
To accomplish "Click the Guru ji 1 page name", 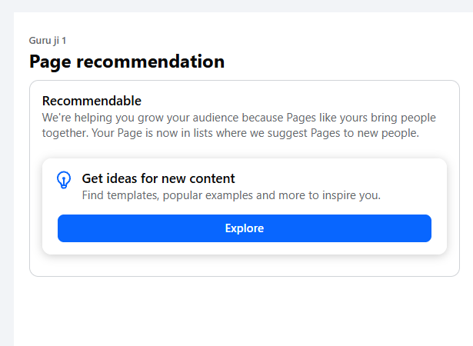I will pyautogui.click(x=52, y=40).
